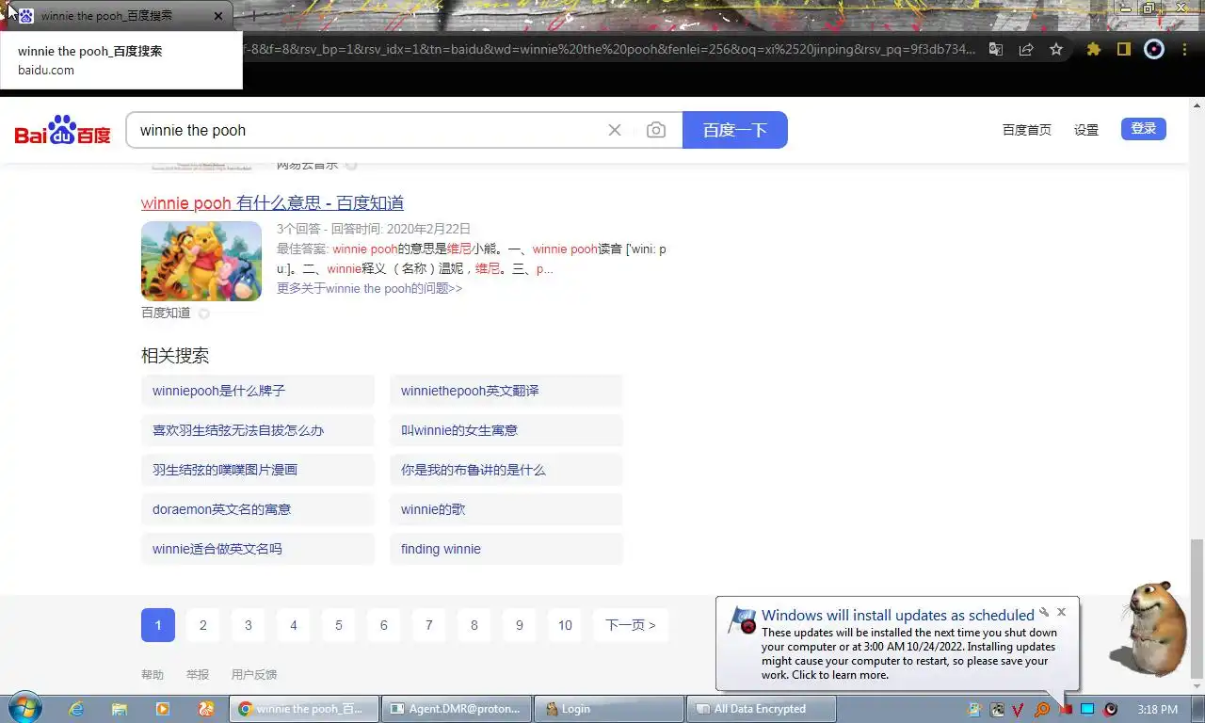The height and width of the screenshot is (723, 1205).
Task: Select results page 1
Action: [158, 625]
